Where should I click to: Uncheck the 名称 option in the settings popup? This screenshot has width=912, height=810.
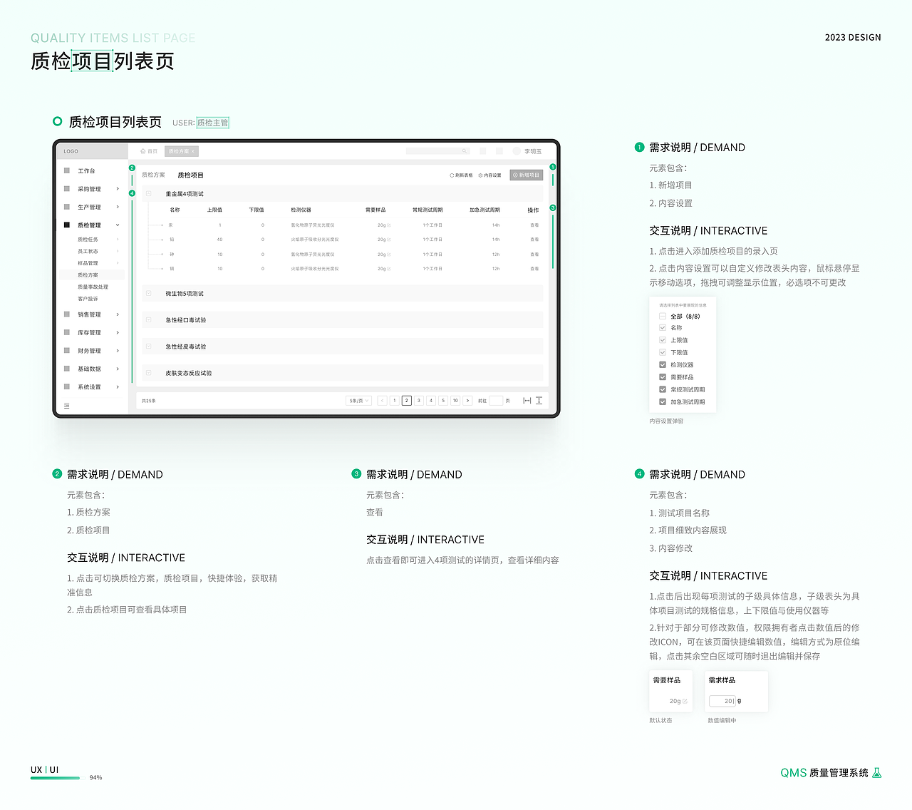663,327
